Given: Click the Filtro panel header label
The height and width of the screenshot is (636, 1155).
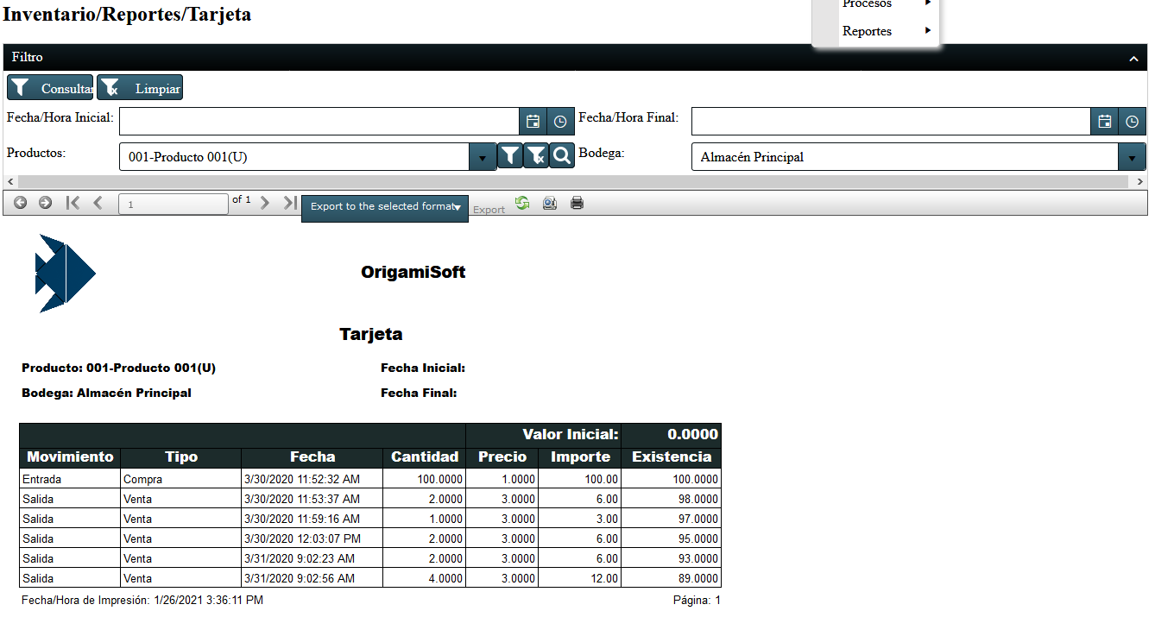Looking at the screenshot, I should pyautogui.click(x=28, y=57).
